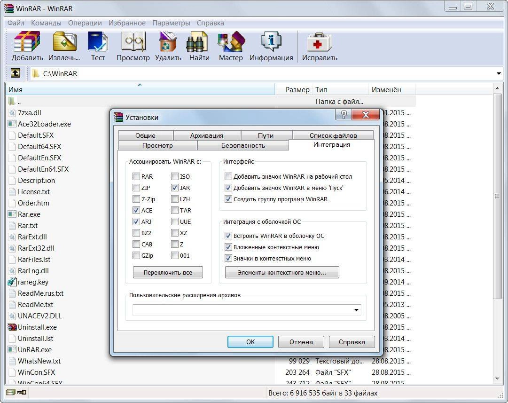Go up one folder level icon
The image size is (508, 403).
15,73
